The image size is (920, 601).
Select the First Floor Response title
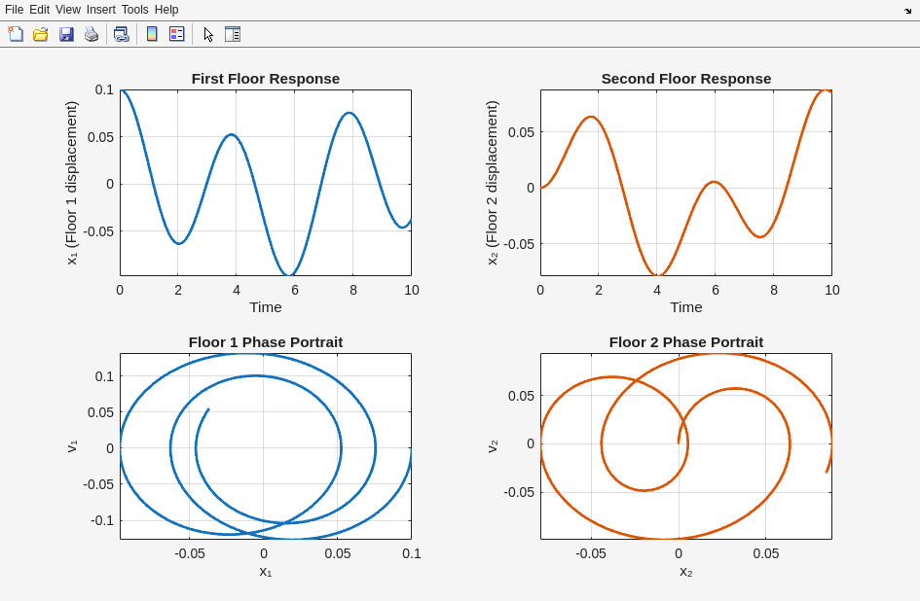click(x=265, y=79)
